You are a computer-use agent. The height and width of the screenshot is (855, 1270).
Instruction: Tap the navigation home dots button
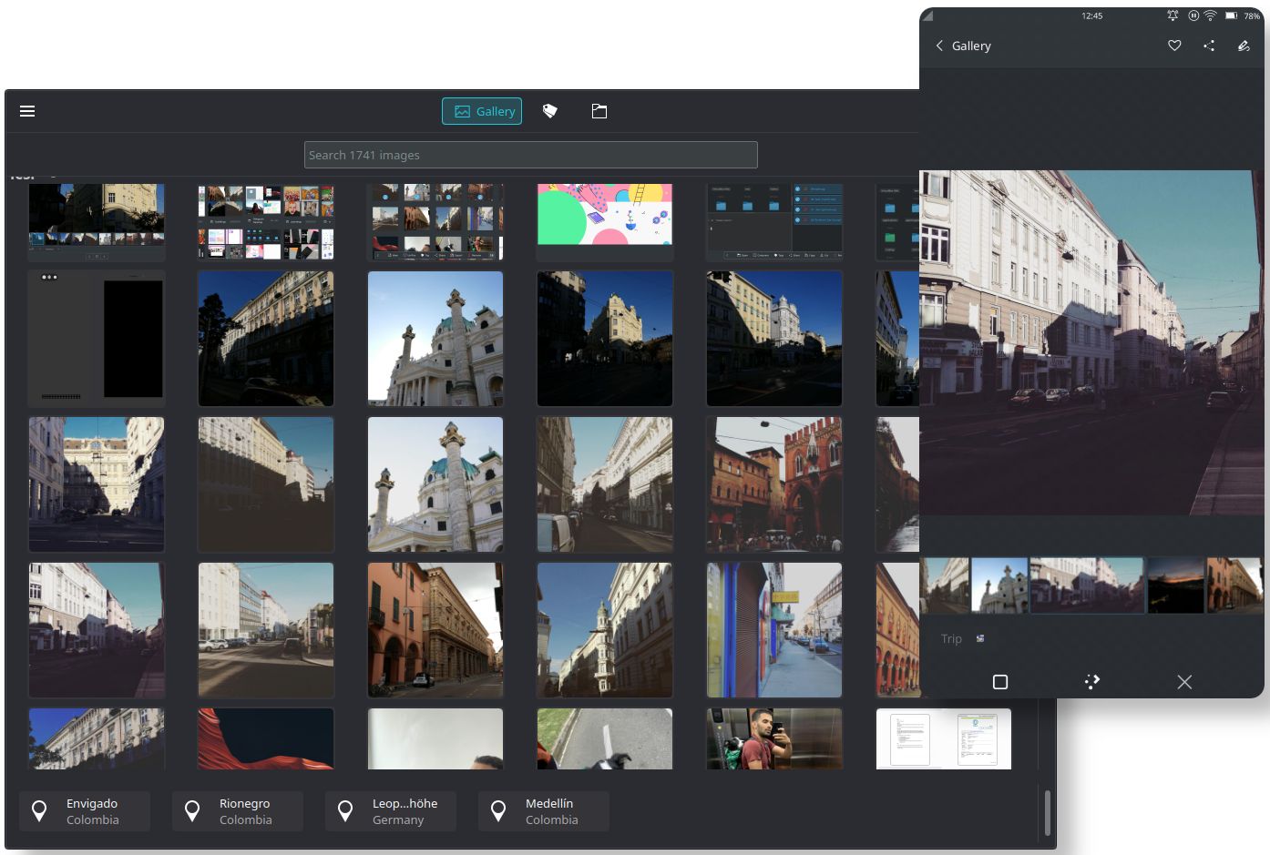[x=1092, y=682]
